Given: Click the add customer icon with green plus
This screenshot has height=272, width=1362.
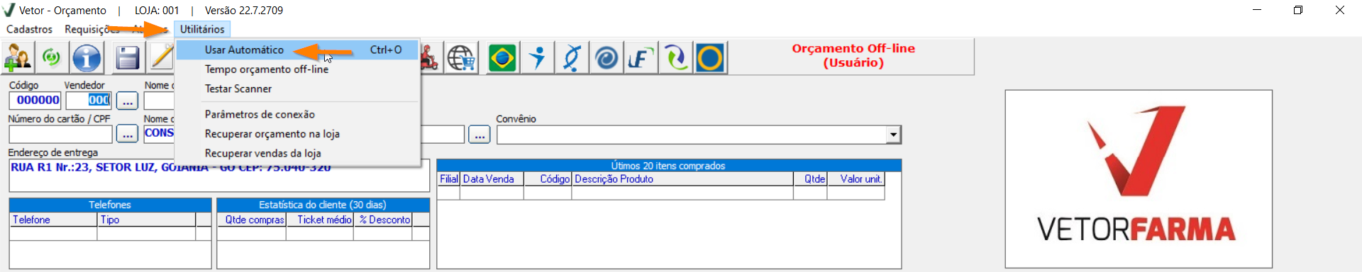Looking at the screenshot, I should (x=18, y=57).
